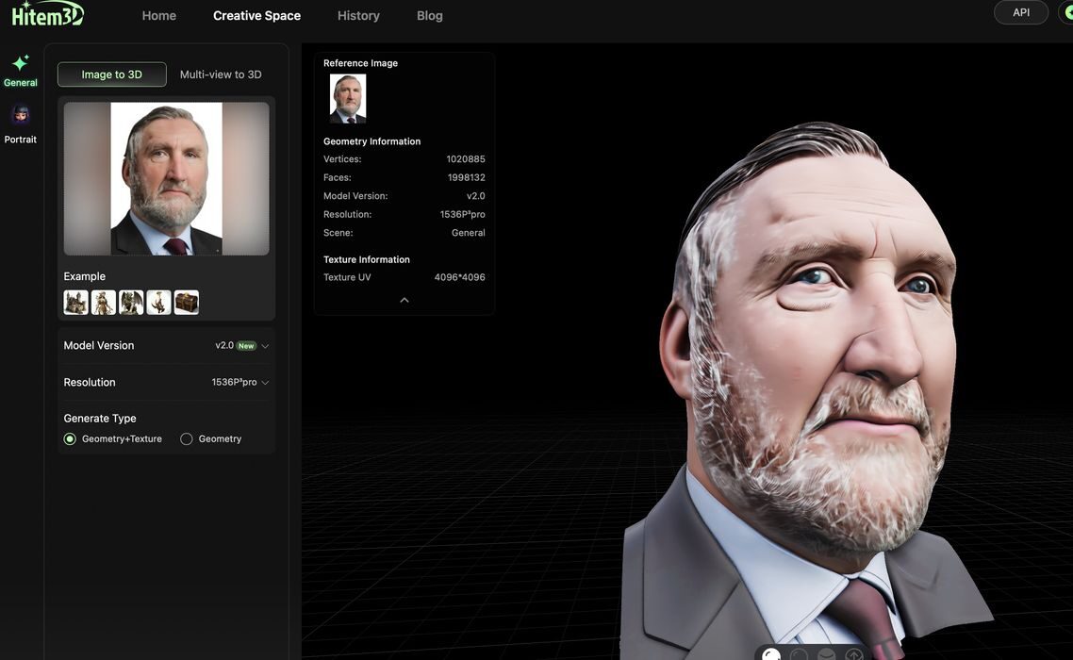Select the Image to 3D tab
1073x660 pixels.
click(x=111, y=74)
